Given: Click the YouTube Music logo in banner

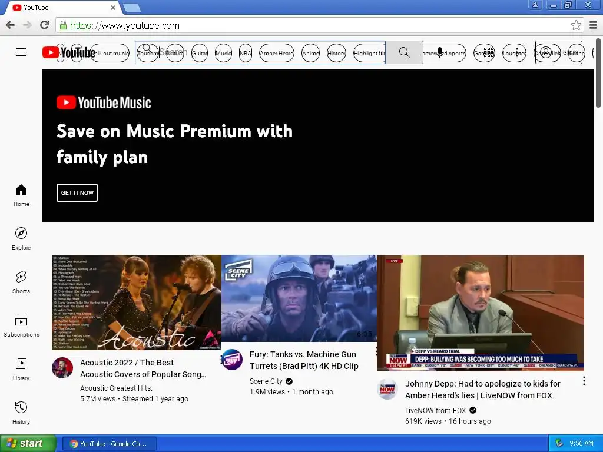Looking at the screenshot, I should 104,102.
